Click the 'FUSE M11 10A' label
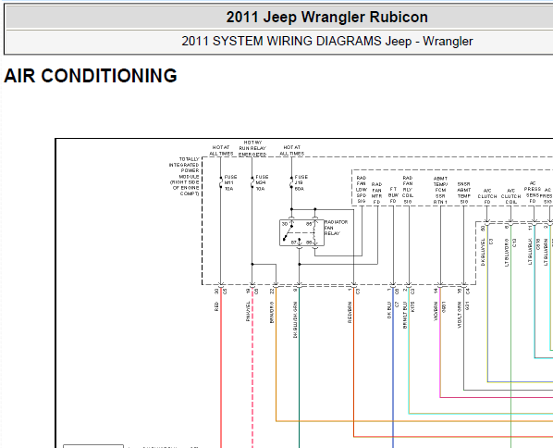The image size is (553, 448). tap(230, 182)
